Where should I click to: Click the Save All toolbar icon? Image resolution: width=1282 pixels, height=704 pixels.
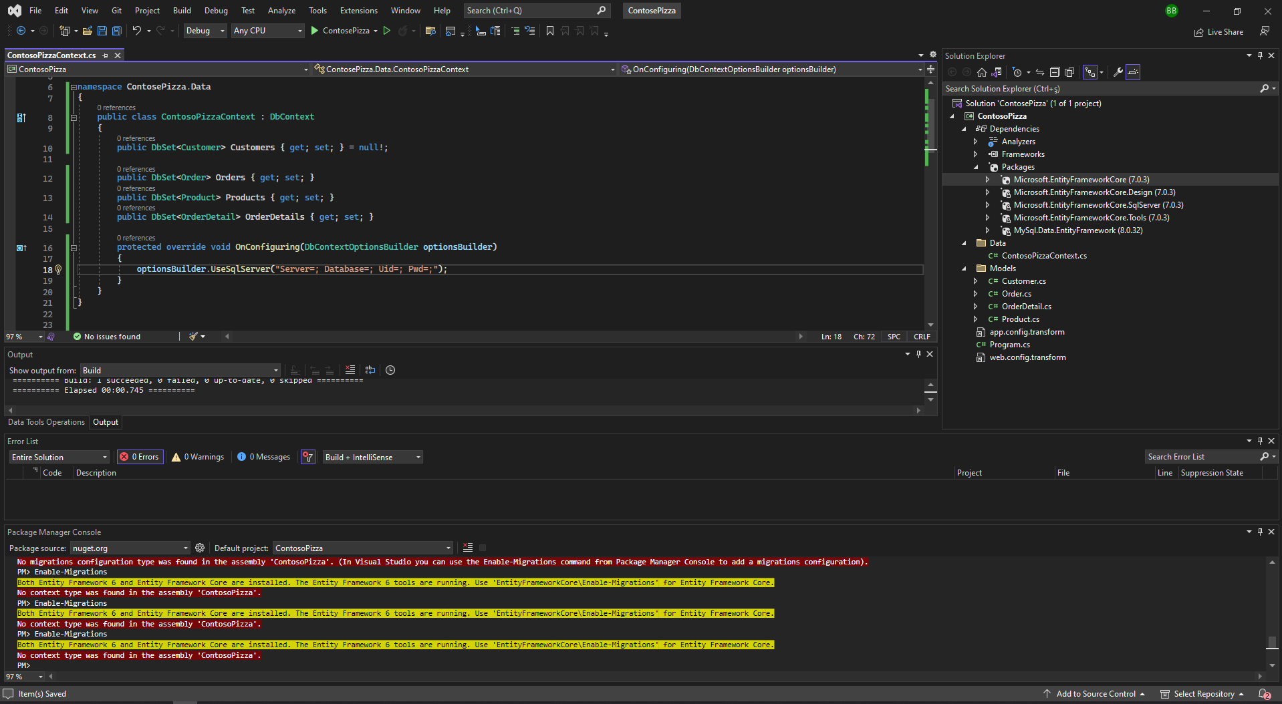point(117,31)
